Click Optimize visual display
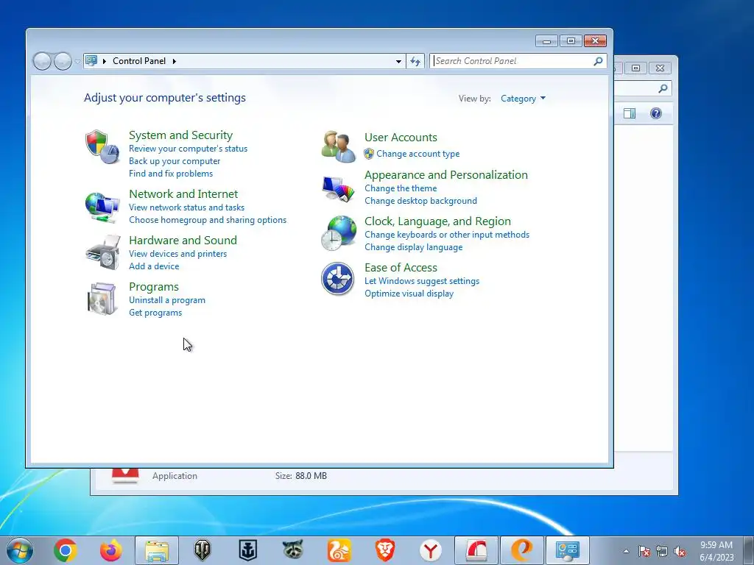Image resolution: width=754 pixels, height=565 pixels. point(409,294)
